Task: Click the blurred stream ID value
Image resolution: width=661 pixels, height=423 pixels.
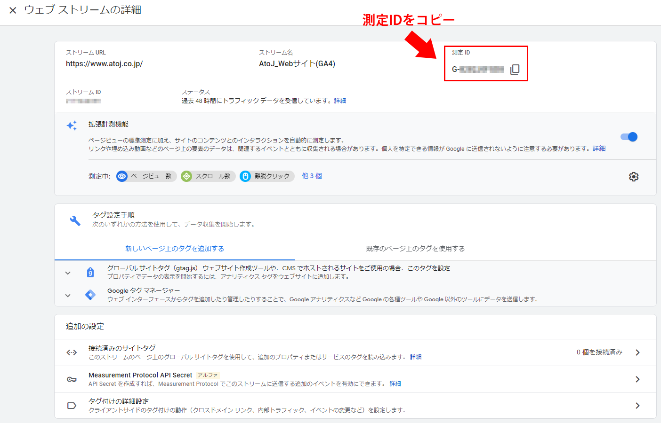Action: click(x=83, y=101)
